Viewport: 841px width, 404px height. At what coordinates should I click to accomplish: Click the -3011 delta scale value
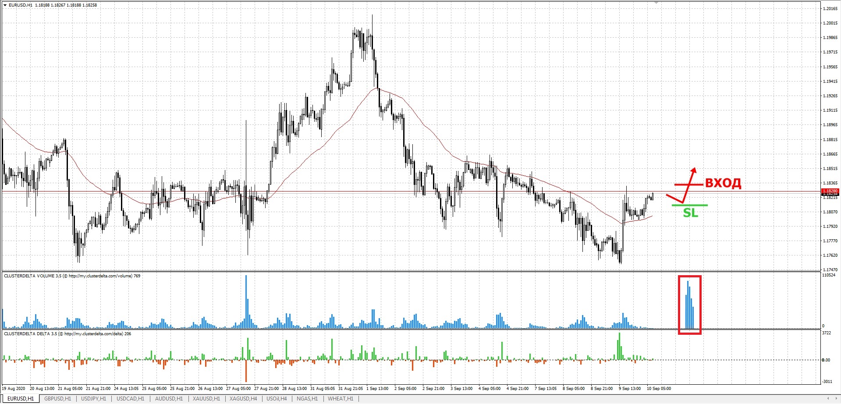[x=827, y=382]
